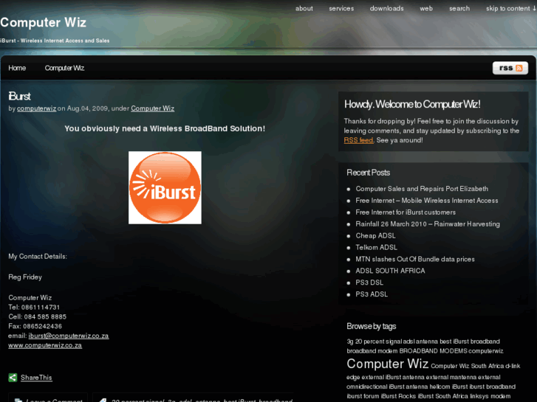Open Computer Wiz category link under post

152,108
